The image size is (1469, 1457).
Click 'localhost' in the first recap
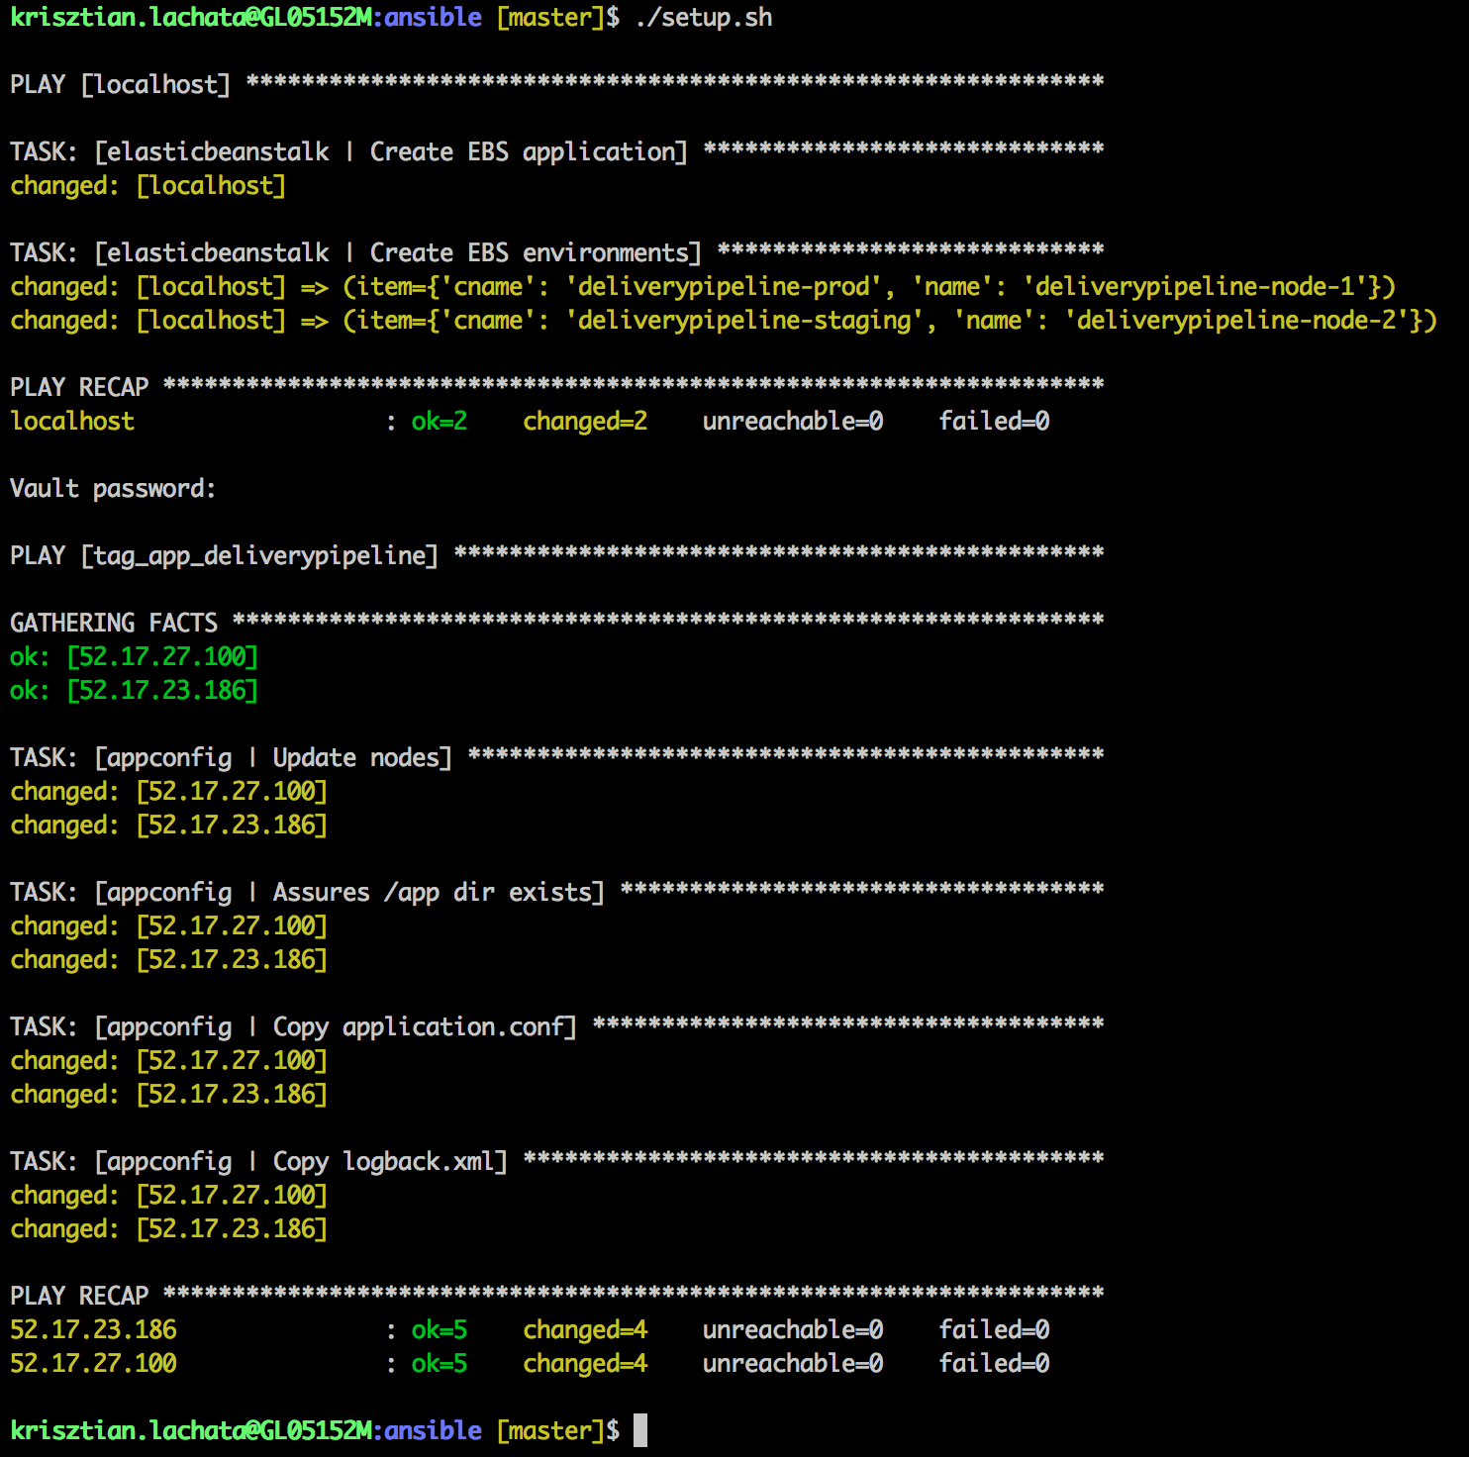[72, 422]
